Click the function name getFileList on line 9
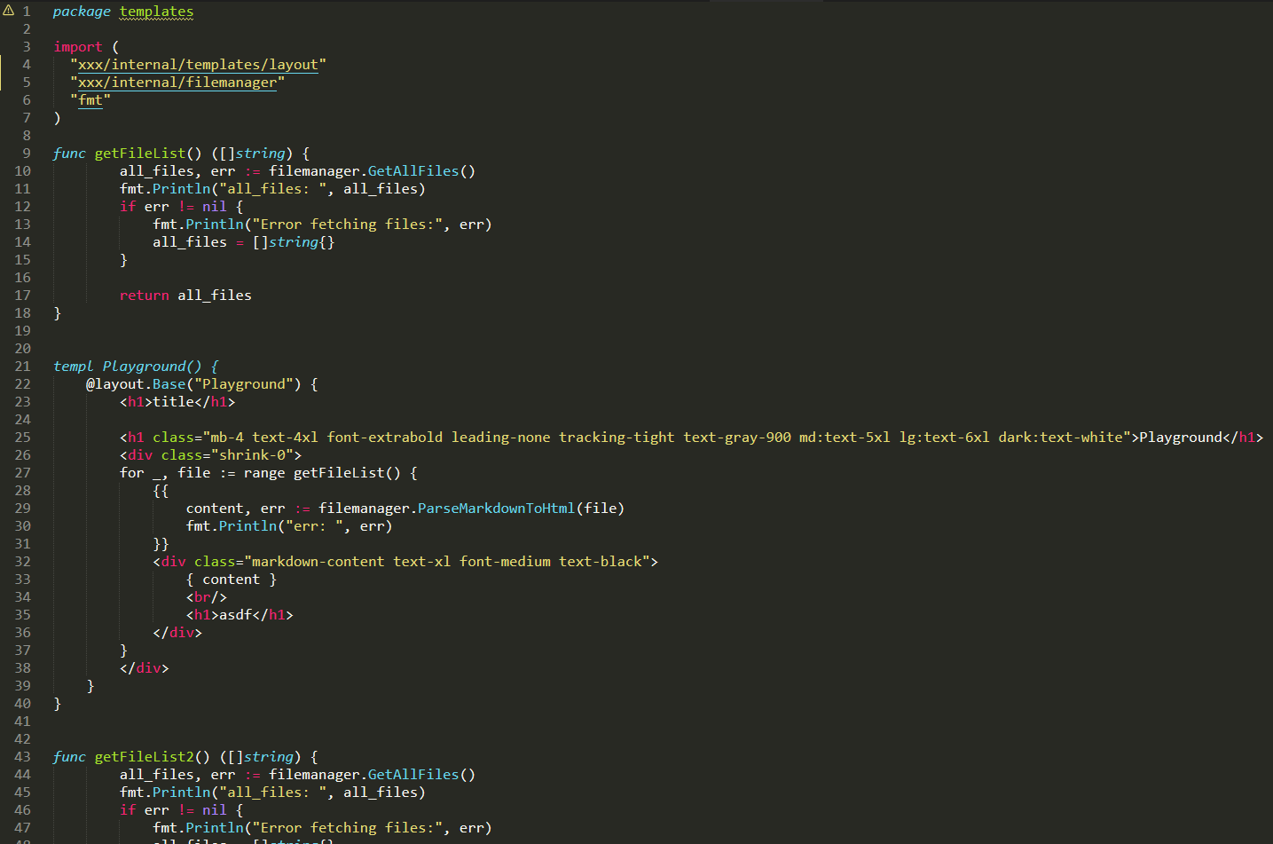This screenshot has width=1273, height=844. pyautogui.click(x=140, y=154)
